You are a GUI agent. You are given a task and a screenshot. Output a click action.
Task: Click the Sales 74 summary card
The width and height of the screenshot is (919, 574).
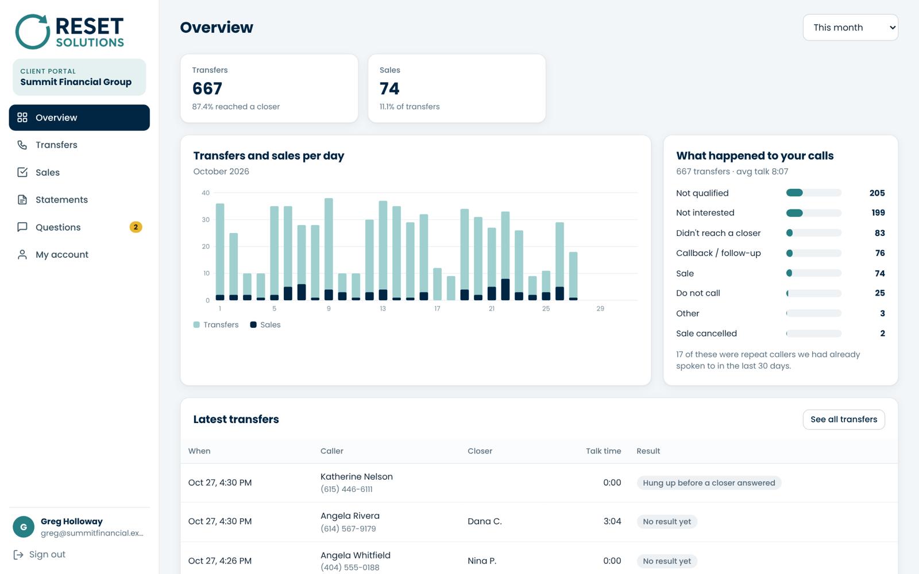pyautogui.click(x=457, y=88)
